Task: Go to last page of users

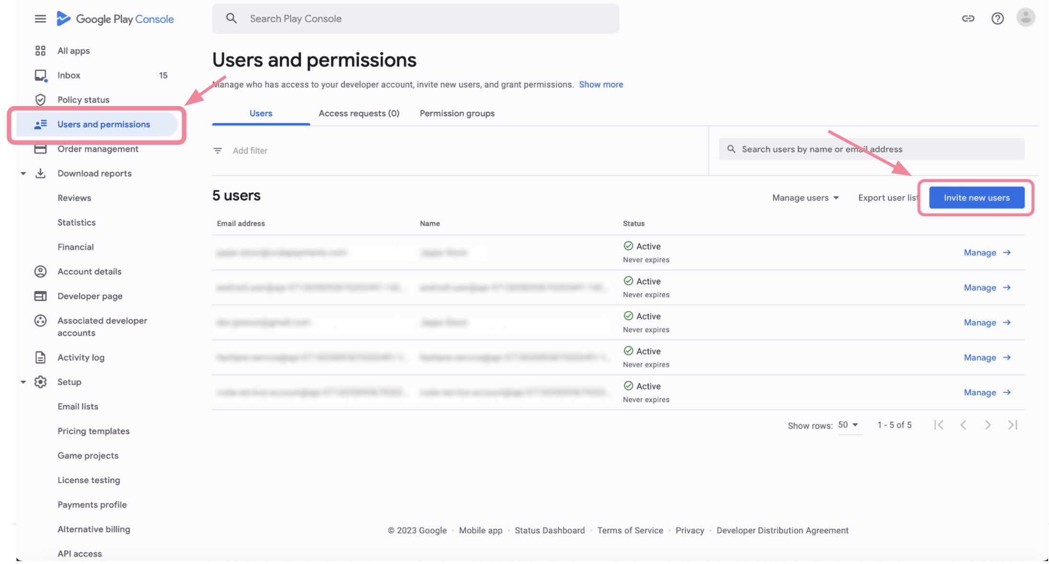Action: point(1012,425)
